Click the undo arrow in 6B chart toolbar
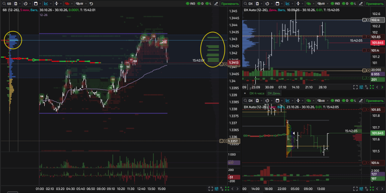 coord(91,4)
